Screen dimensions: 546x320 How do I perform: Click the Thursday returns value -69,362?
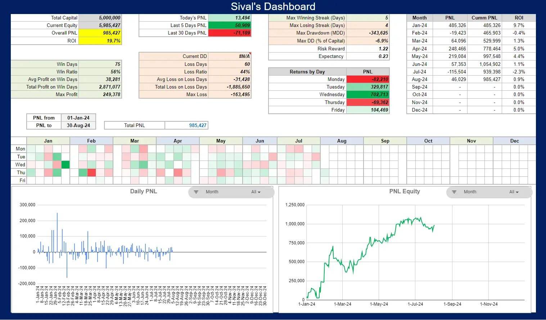tap(368, 102)
